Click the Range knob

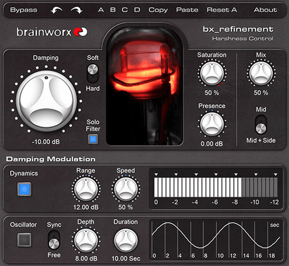click(x=86, y=189)
